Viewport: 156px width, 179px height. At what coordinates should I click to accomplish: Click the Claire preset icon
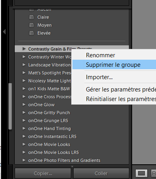31,17
